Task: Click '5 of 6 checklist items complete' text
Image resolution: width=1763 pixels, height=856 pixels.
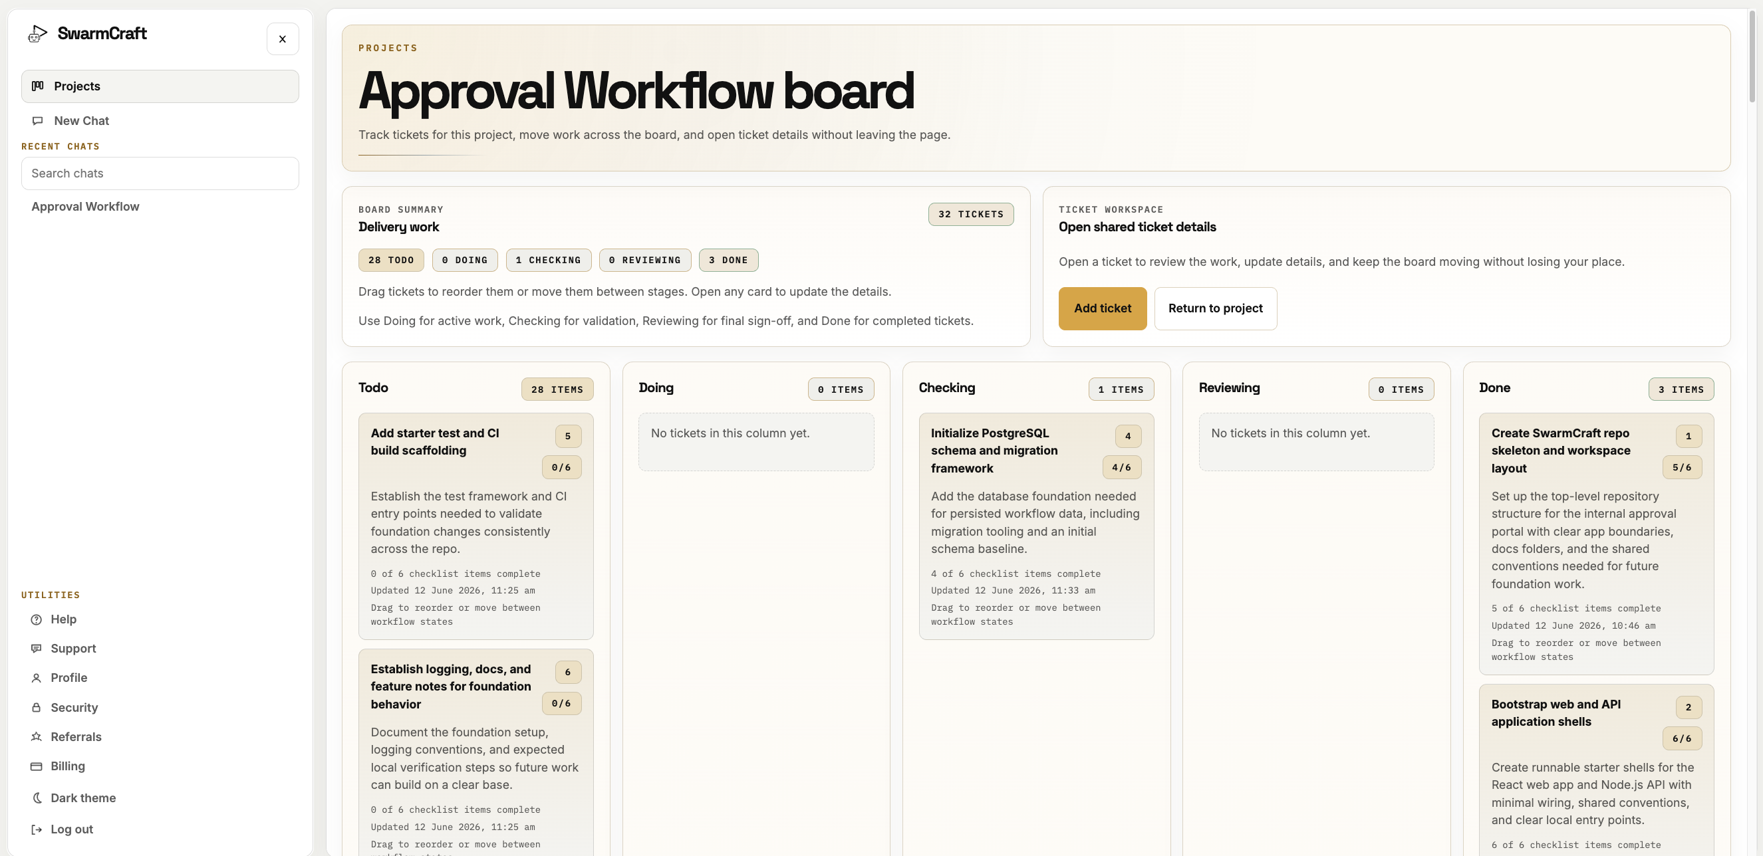Action: click(x=1576, y=609)
